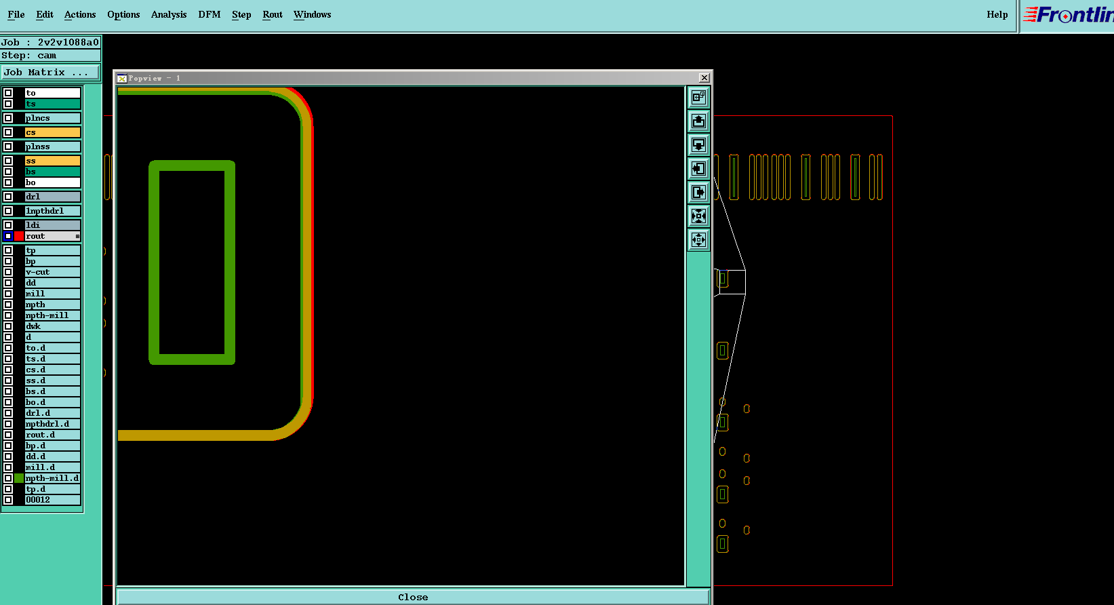Select the 'mpthdrl.d' layer name
1114x605 pixels.
(53, 424)
